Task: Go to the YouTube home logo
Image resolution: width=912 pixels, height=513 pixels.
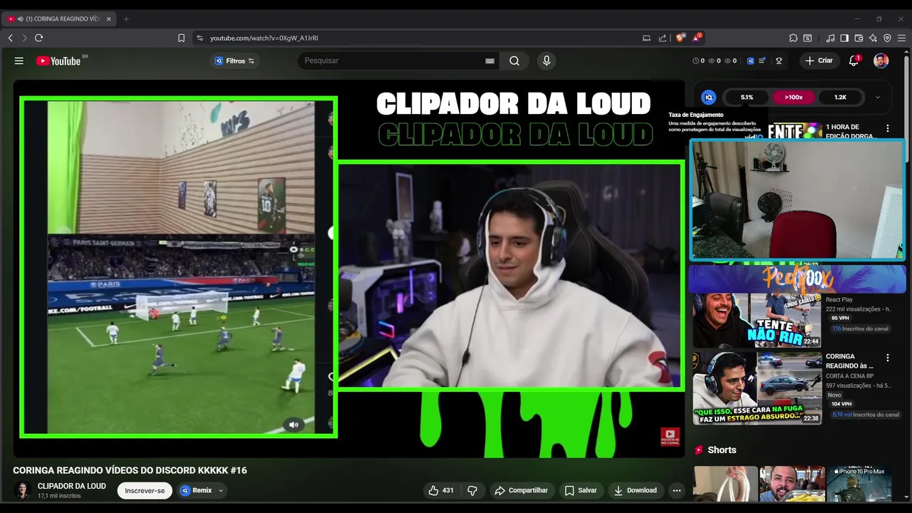Action: click(x=58, y=61)
